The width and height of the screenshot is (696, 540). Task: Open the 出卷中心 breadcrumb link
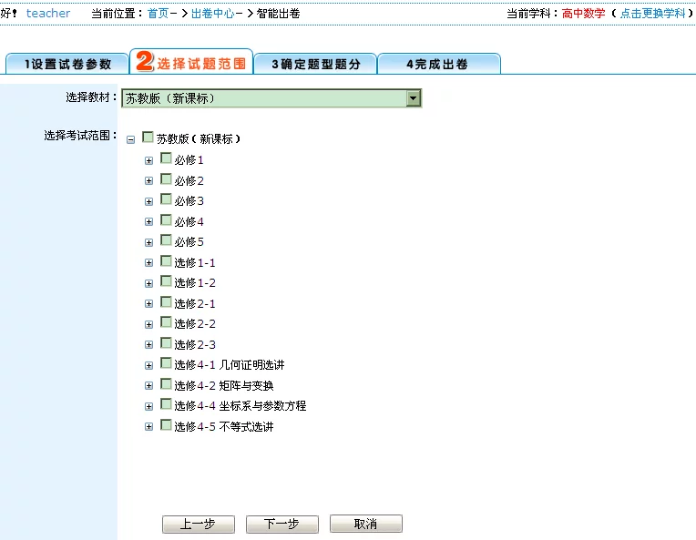[x=212, y=14]
